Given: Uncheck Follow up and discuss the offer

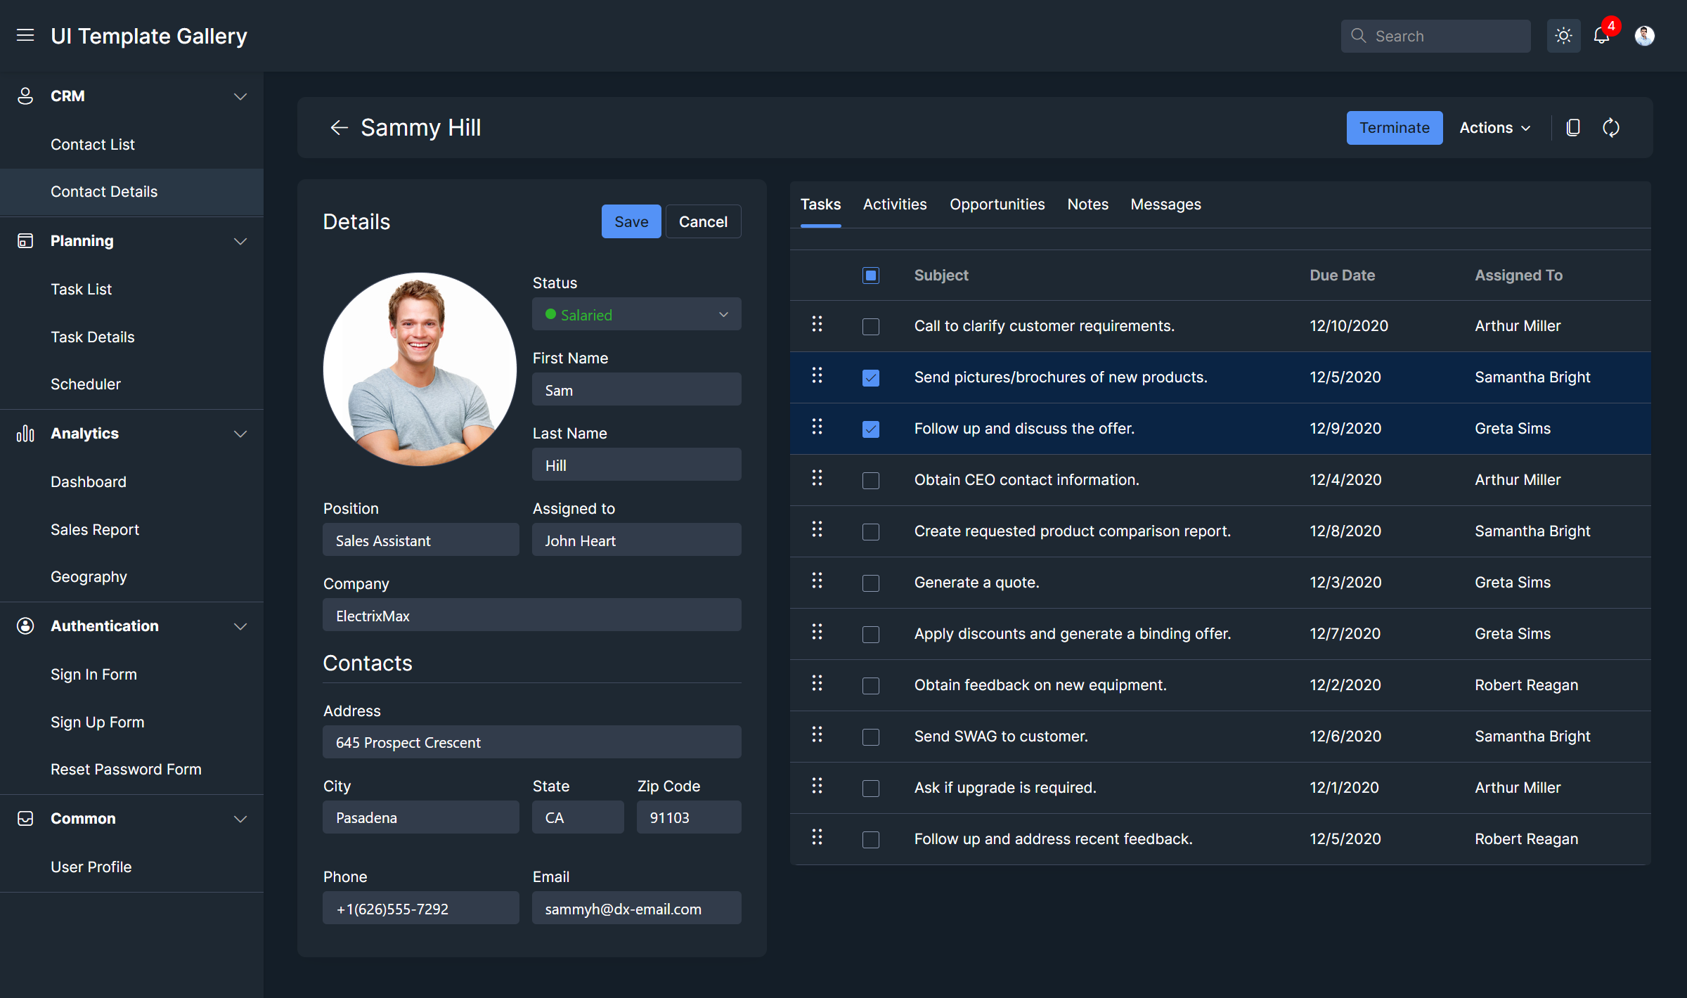Looking at the screenshot, I should [x=870, y=429].
